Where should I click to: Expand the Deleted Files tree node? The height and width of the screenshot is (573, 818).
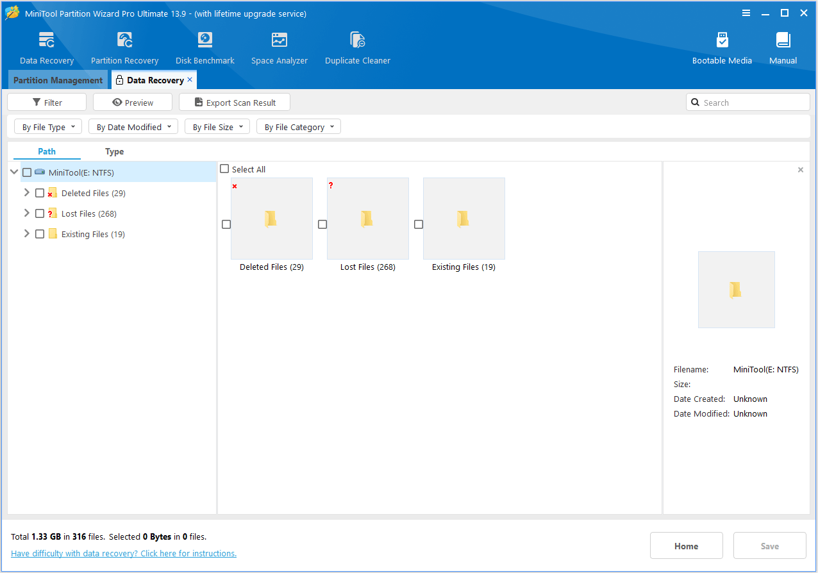tap(26, 193)
